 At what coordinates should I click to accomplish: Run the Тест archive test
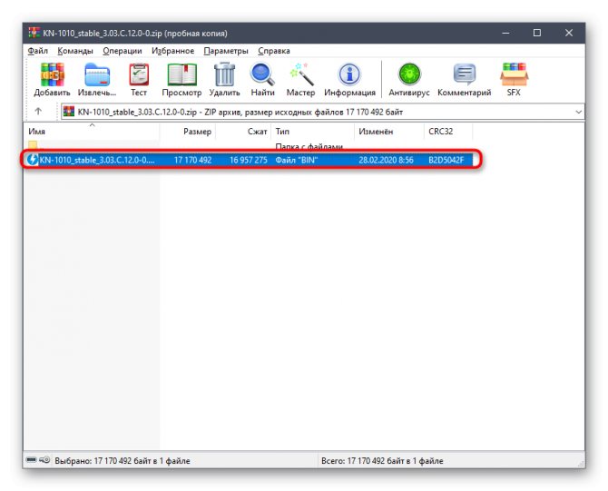point(139,80)
